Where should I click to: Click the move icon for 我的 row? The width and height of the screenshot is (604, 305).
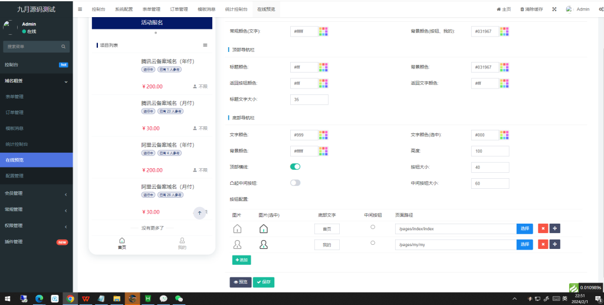point(554,244)
